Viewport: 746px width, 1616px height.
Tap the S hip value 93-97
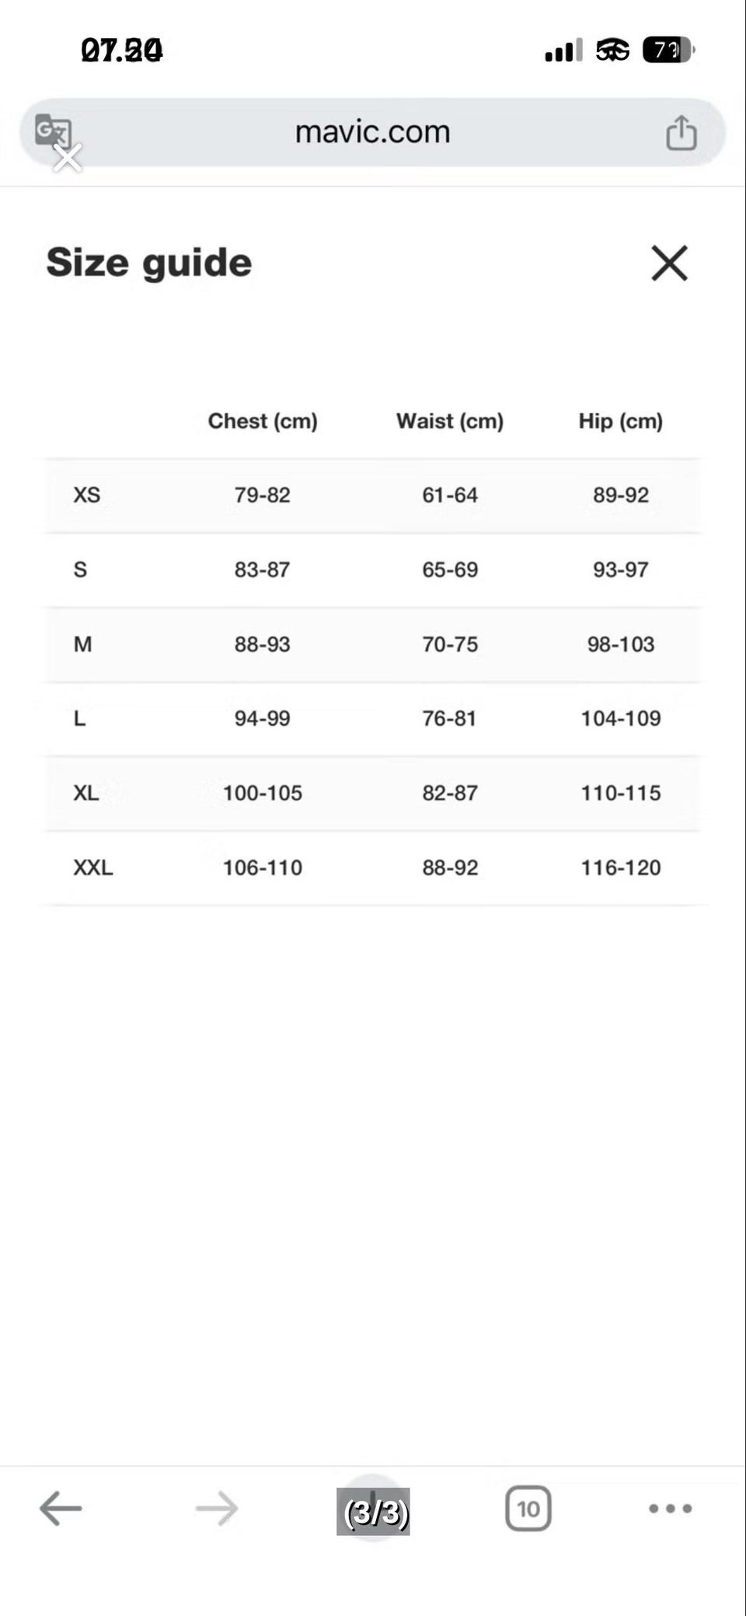coord(620,569)
